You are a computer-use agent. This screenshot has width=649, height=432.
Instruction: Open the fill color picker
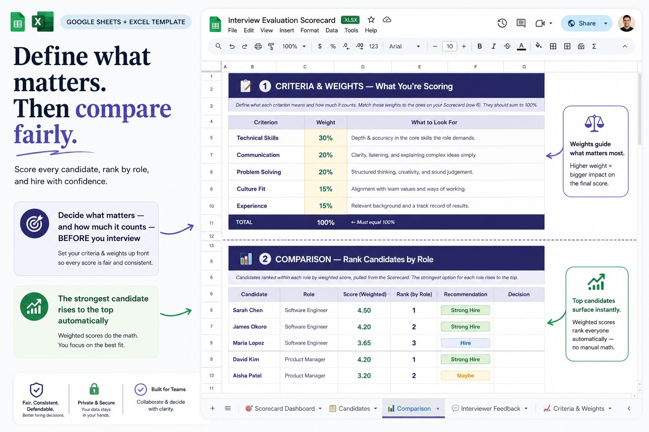pyautogui.click(x=539, y=46)
